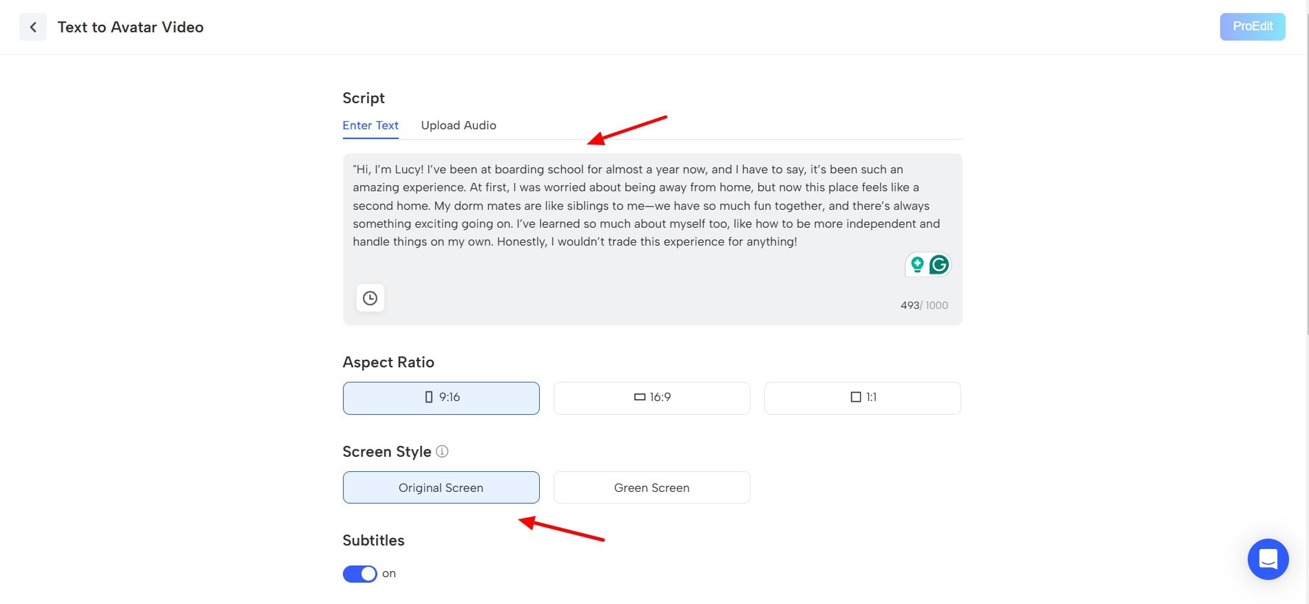This screenshot has height=604, width=1309.
Task: Select the Enter Text tab
Action: (370, 125)
